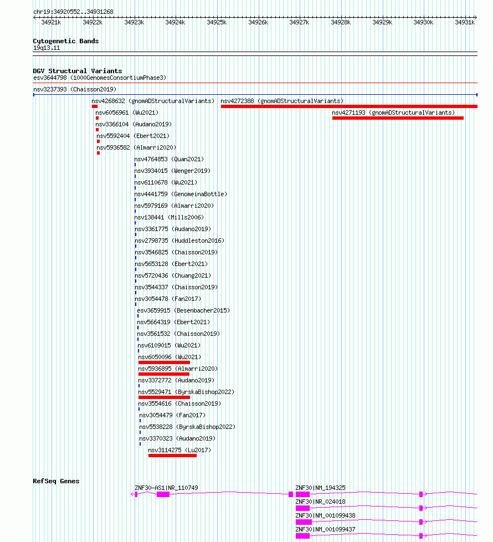Viewport: 493px width, 542px height.
Task: Select nsv3561532 (Chaisson2019) variant
Action: [x=178, y=334]
